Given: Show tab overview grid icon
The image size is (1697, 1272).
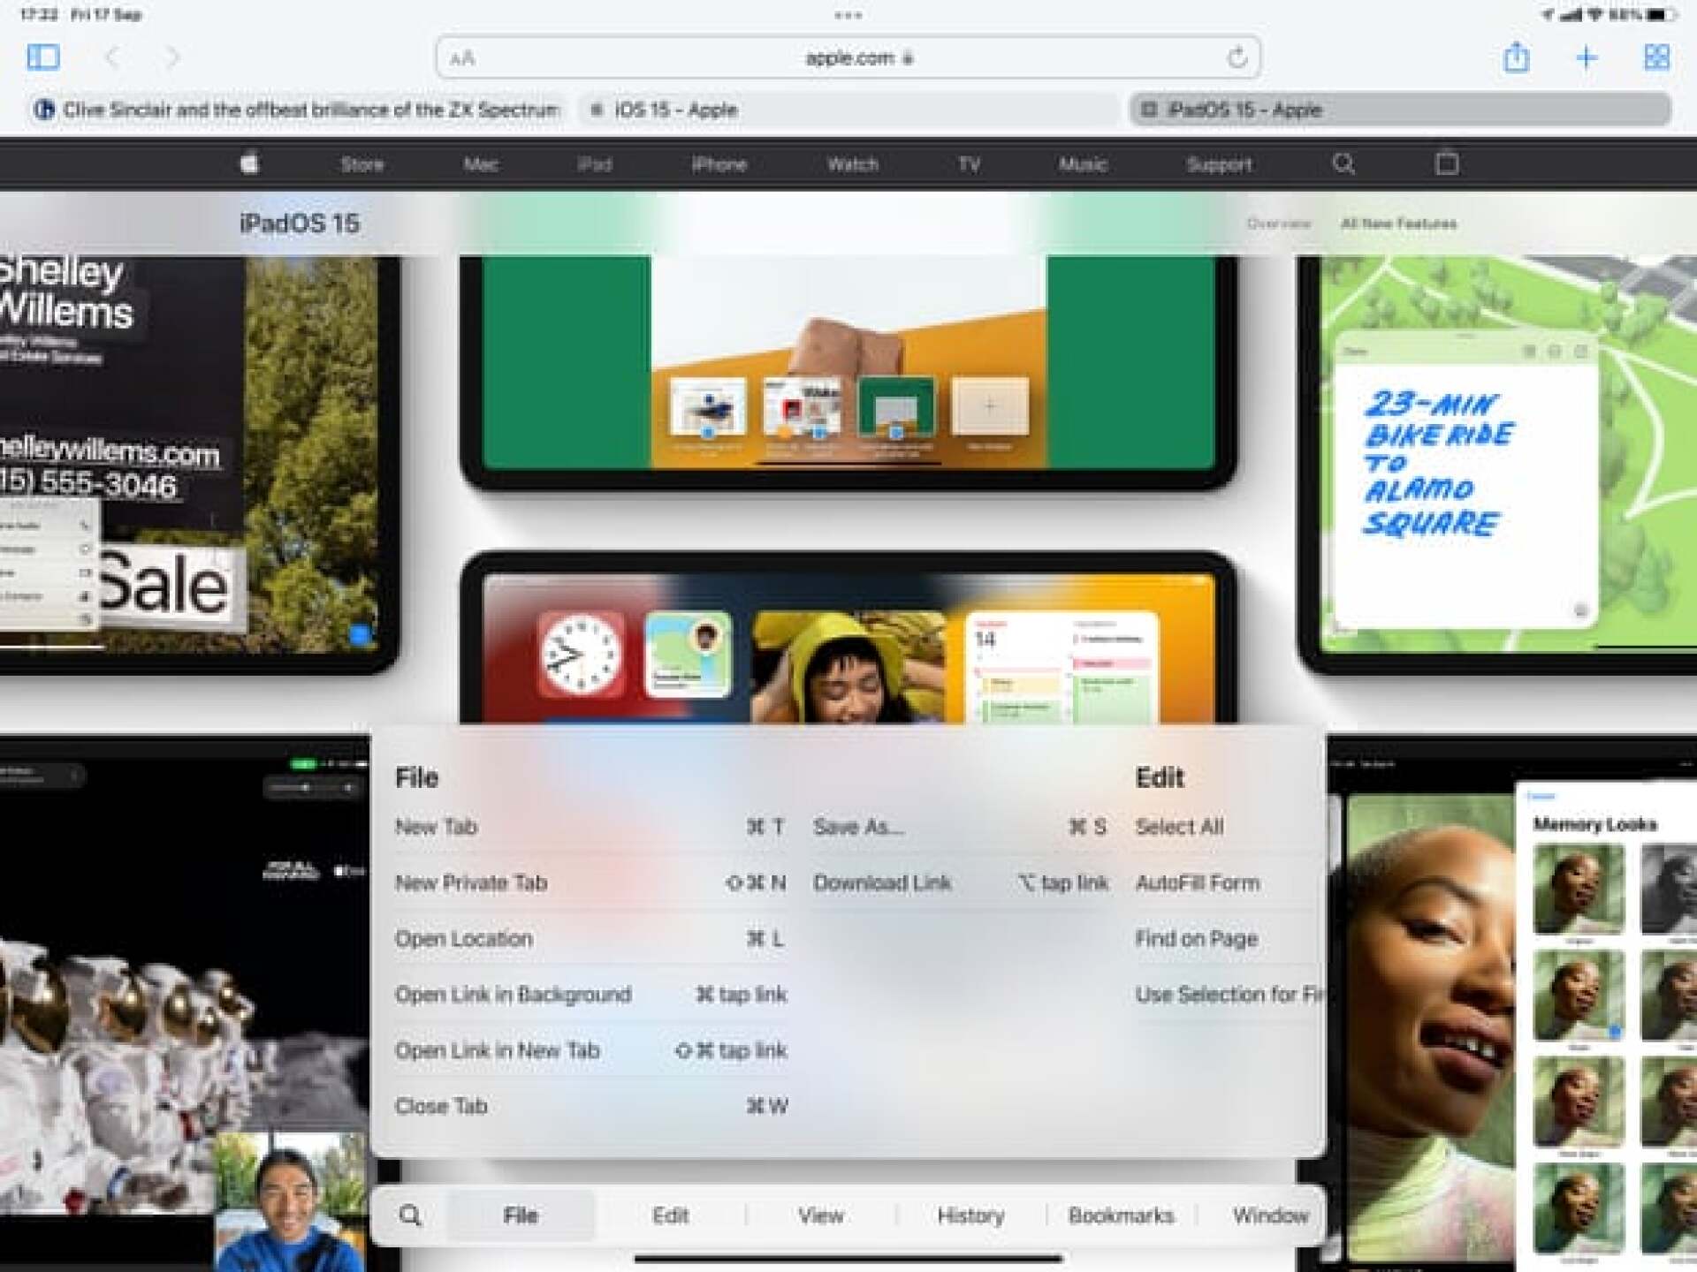Looking at the screenshot, I should (x=1656, y=57).
